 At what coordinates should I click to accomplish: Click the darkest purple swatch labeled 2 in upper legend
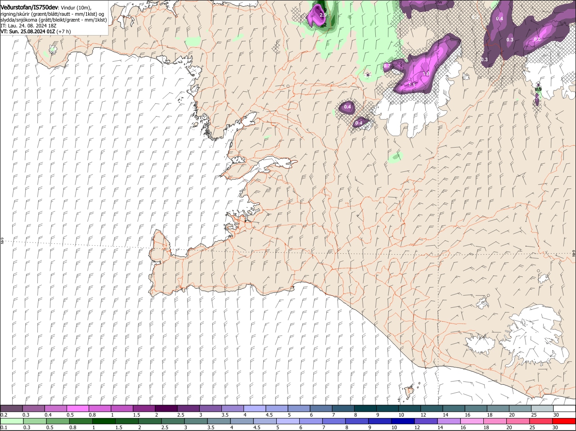tap(166, 408)
